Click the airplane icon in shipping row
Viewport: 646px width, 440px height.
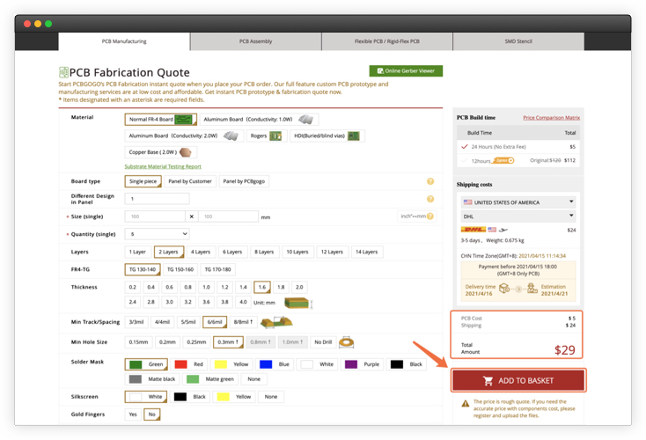point(503,230)
